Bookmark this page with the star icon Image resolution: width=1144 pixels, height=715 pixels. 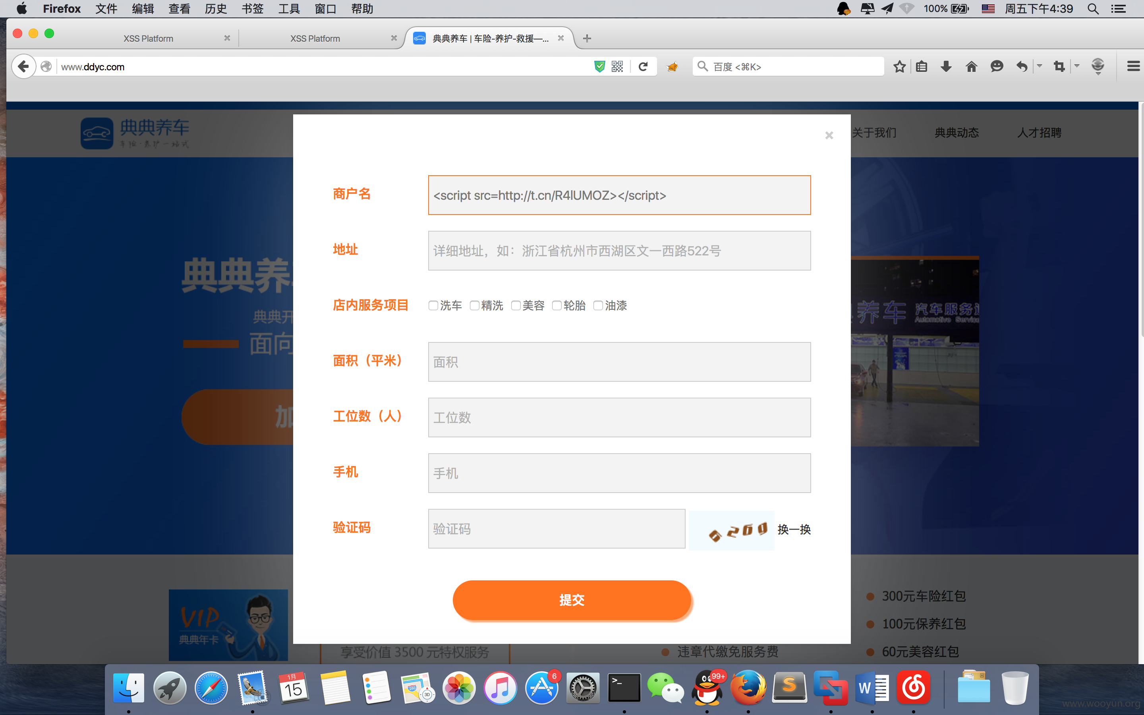(x=899, y=67)
